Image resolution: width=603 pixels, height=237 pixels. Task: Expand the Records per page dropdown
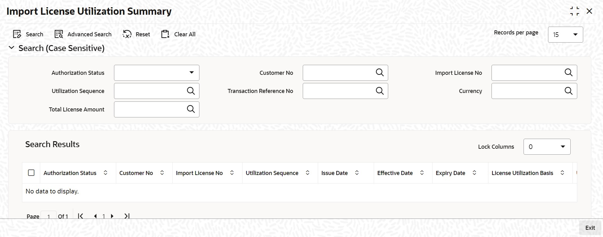coord(565,34)
